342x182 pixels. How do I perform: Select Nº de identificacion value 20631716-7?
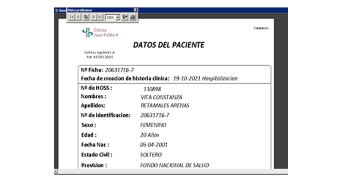click(x=155, y=115)
